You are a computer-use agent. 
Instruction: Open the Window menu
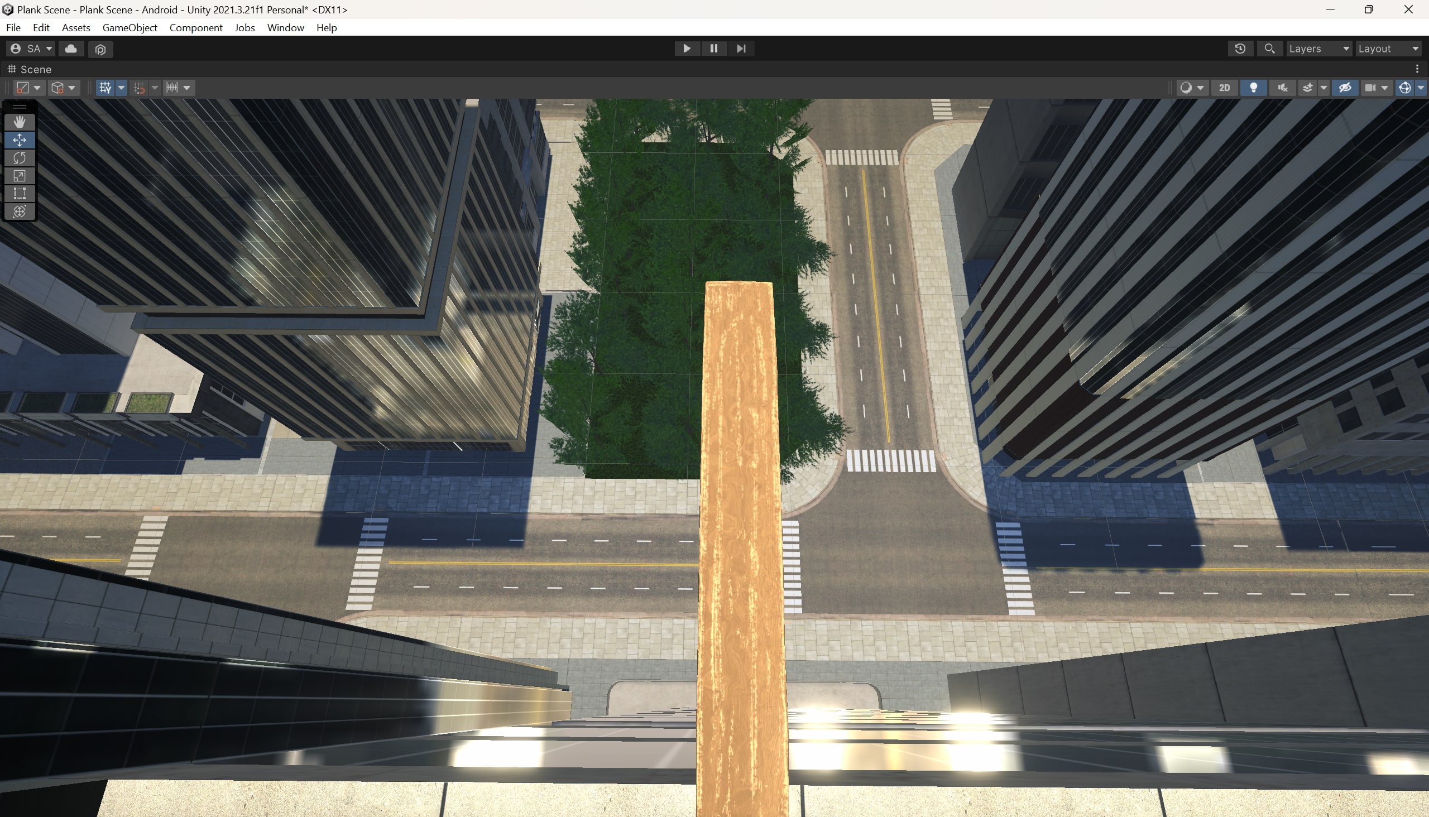click(x=286, y=27)
